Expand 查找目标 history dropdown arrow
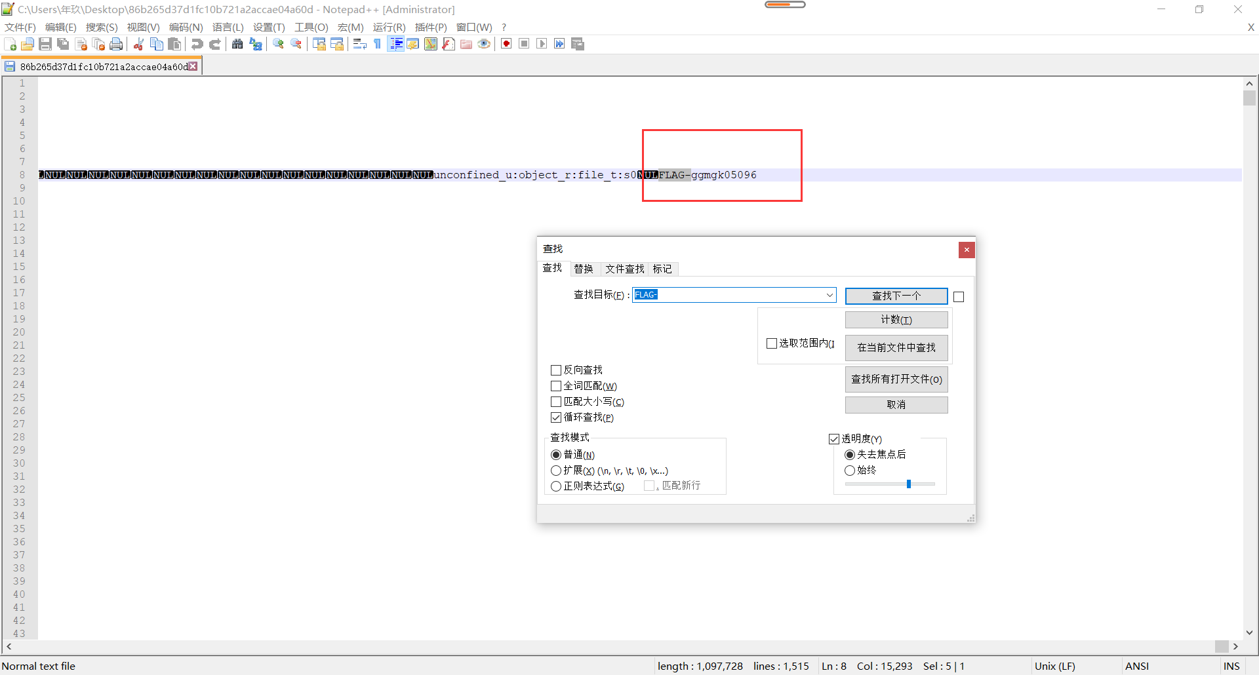Image resolution: width=1259 pixels, height=675 pixels. pos(829,295)
